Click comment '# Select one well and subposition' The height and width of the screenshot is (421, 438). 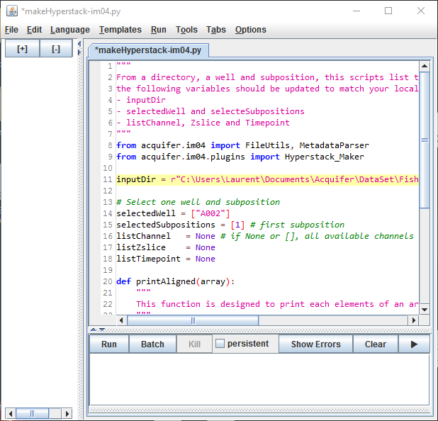click(198, 202)
